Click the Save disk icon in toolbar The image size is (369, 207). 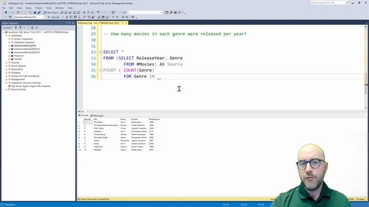[35, 13]
